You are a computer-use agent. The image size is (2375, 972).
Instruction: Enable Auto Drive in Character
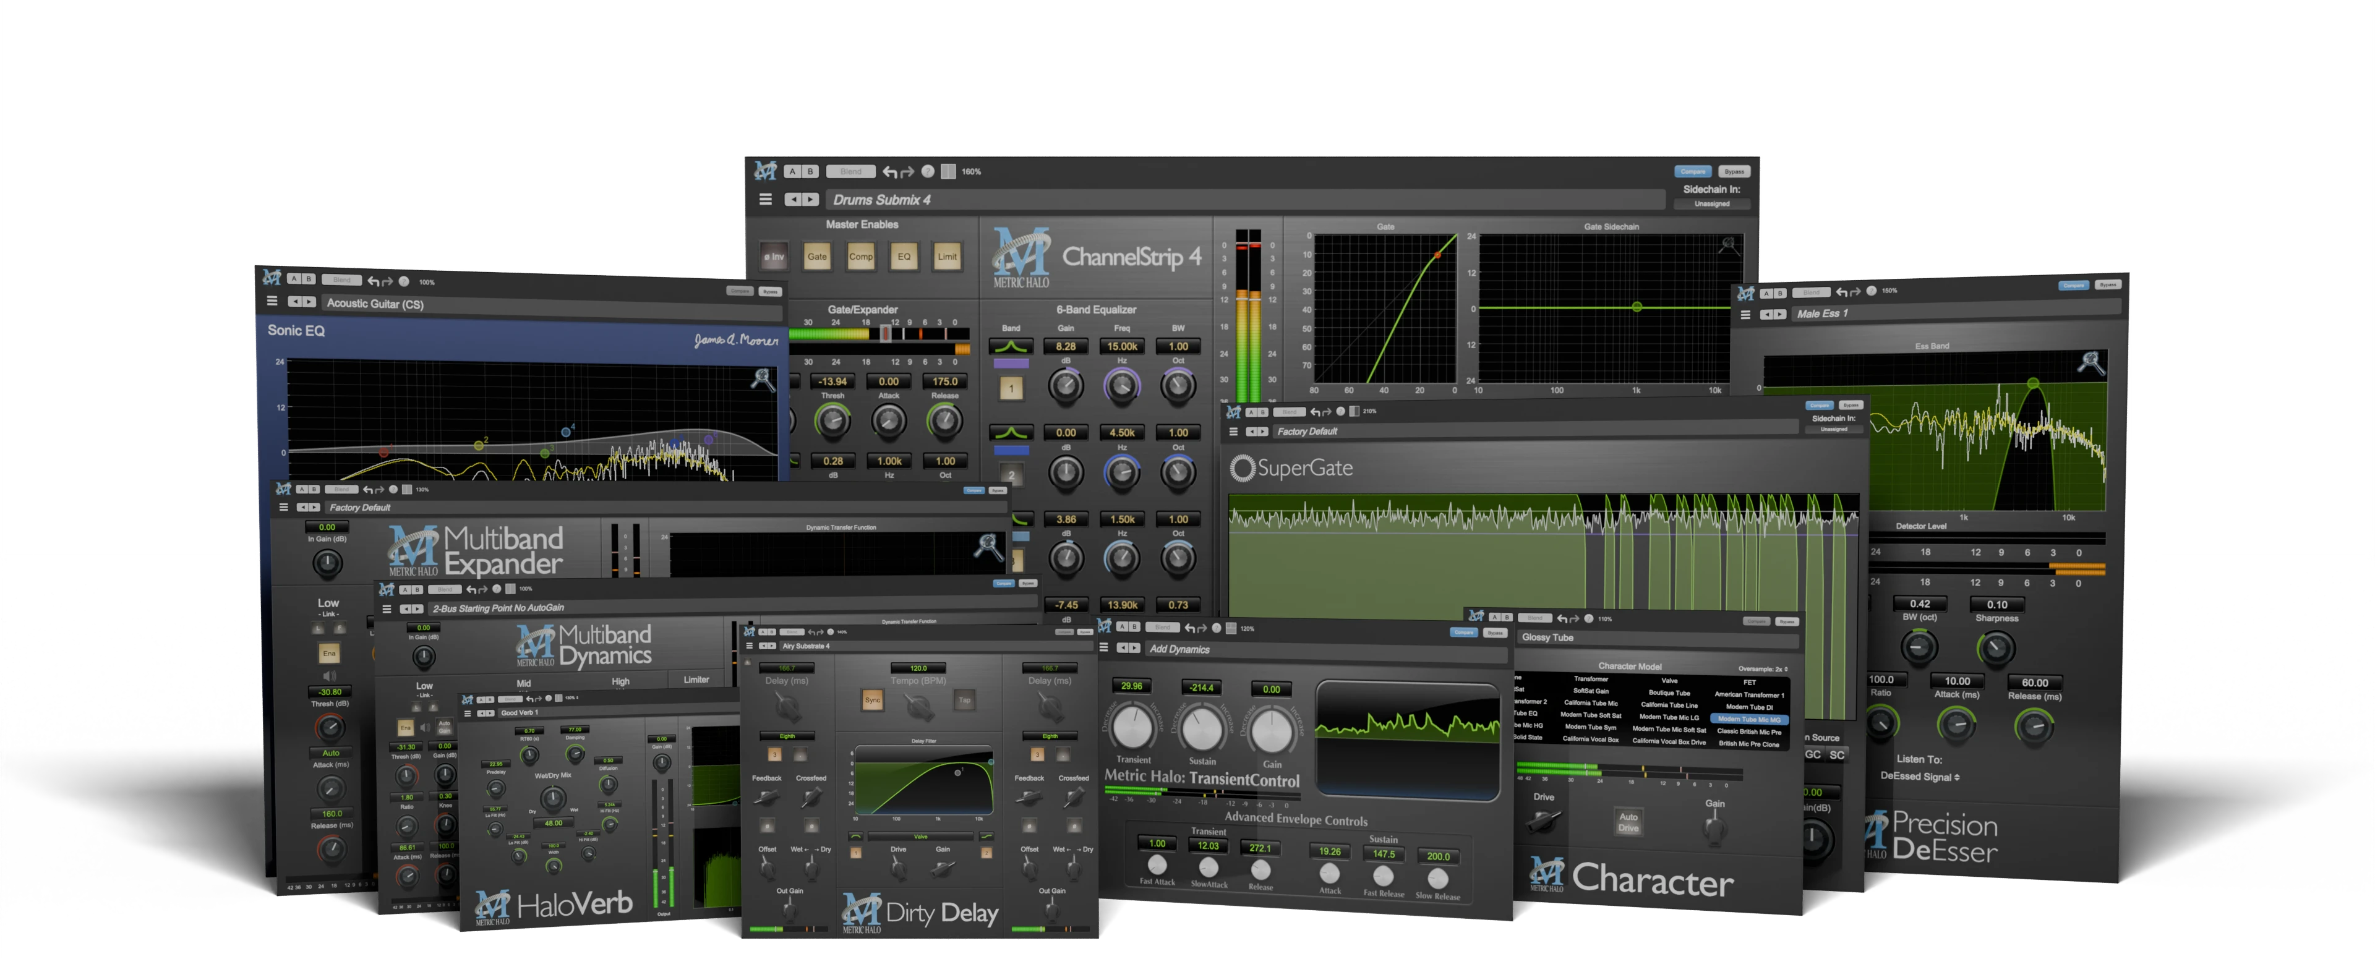pos(1629,821)
